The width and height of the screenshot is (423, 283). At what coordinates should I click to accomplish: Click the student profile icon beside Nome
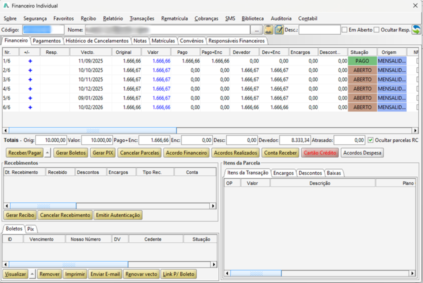coord(268,30)
